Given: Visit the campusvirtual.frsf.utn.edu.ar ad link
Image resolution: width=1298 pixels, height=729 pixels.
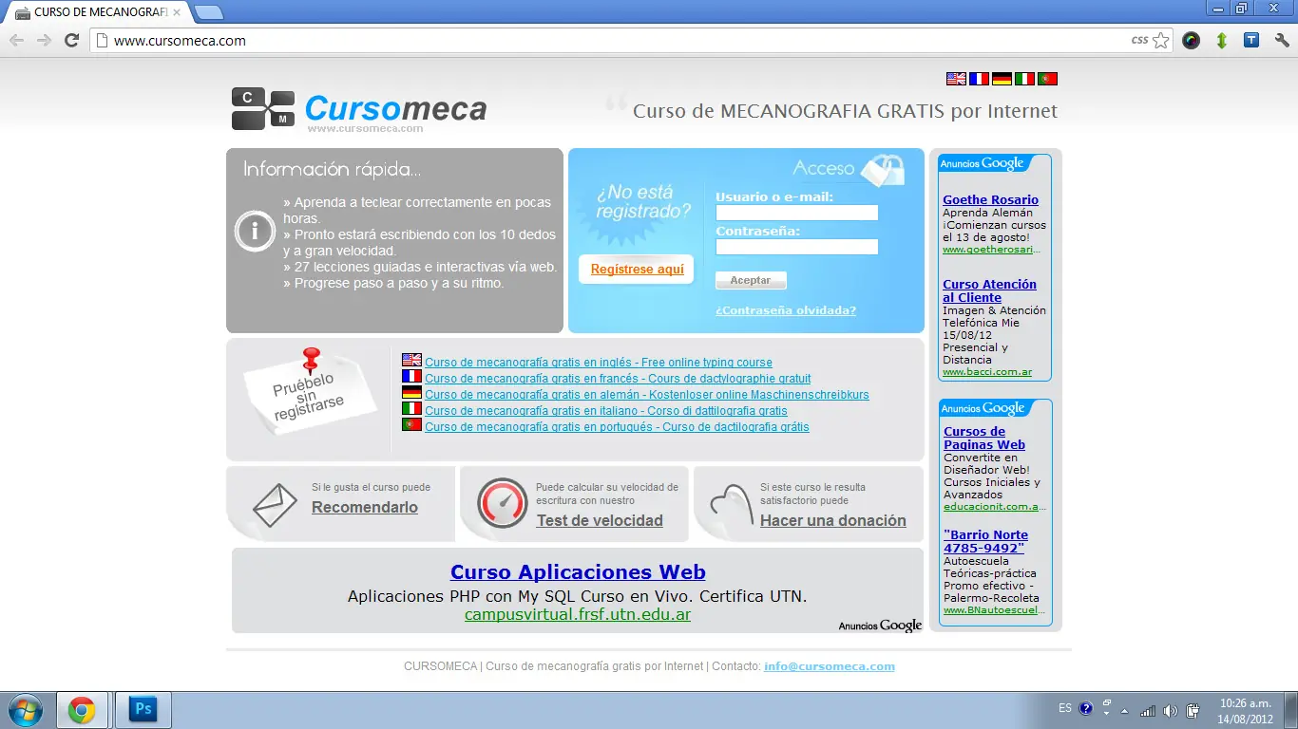Looking at the screenshot, I should 578,615.
